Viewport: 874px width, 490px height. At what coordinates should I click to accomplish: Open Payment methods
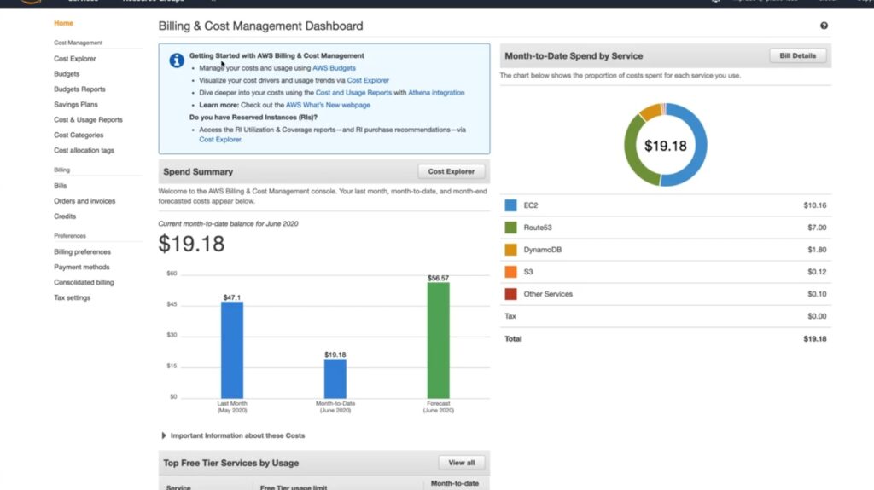point(81,268)
